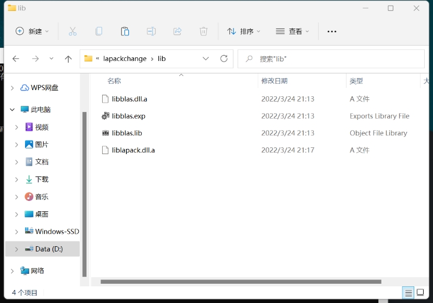433x303 pixels.
Task: Open the three-dots more options menu
Action: (332, 31)
